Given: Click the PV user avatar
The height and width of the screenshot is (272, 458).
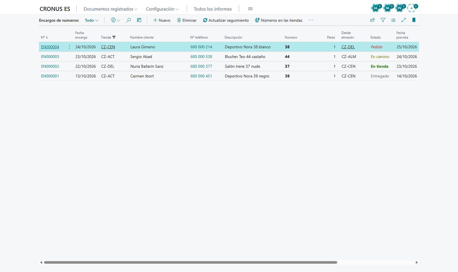Looking at the screenshot, I should tap(400, 8).
